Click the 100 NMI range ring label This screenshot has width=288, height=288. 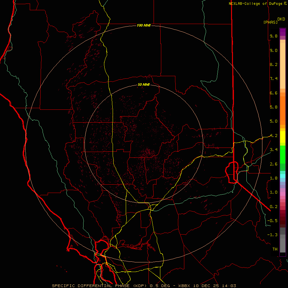[x=144, y=25]
